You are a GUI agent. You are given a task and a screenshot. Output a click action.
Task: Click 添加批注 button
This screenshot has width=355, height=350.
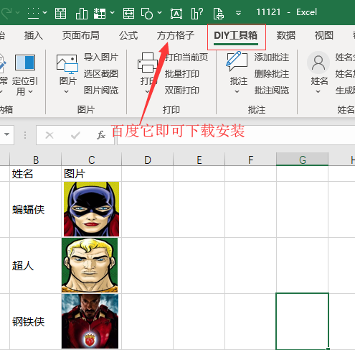(x=272, y=57)
